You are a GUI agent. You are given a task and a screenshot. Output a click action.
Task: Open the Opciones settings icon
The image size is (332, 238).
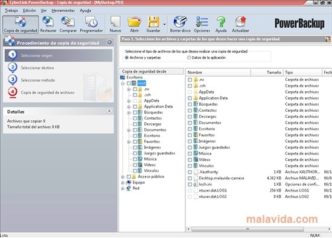coord(202,24)
